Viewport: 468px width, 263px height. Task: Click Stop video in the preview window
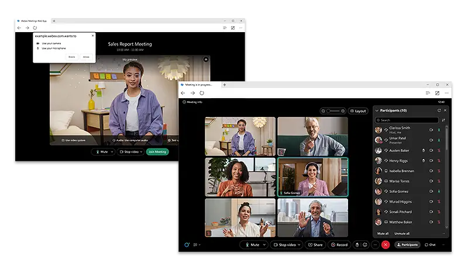129,152
